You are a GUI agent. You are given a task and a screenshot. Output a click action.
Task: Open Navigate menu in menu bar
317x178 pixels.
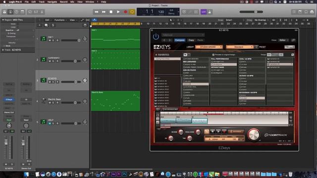(52, 2)
